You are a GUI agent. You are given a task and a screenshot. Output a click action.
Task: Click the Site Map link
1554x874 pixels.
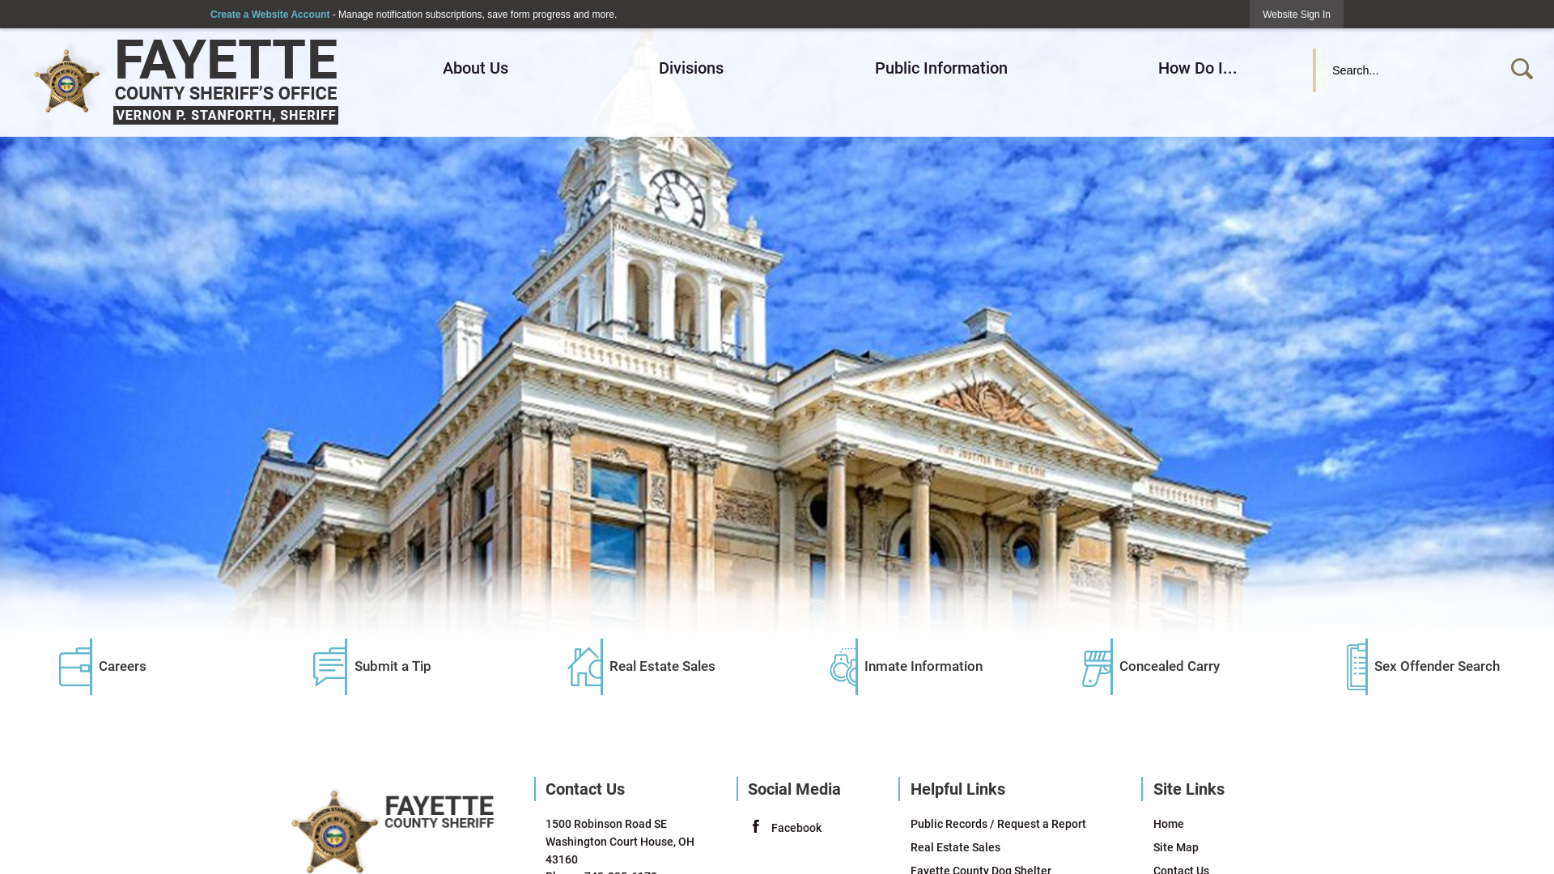1175,847
